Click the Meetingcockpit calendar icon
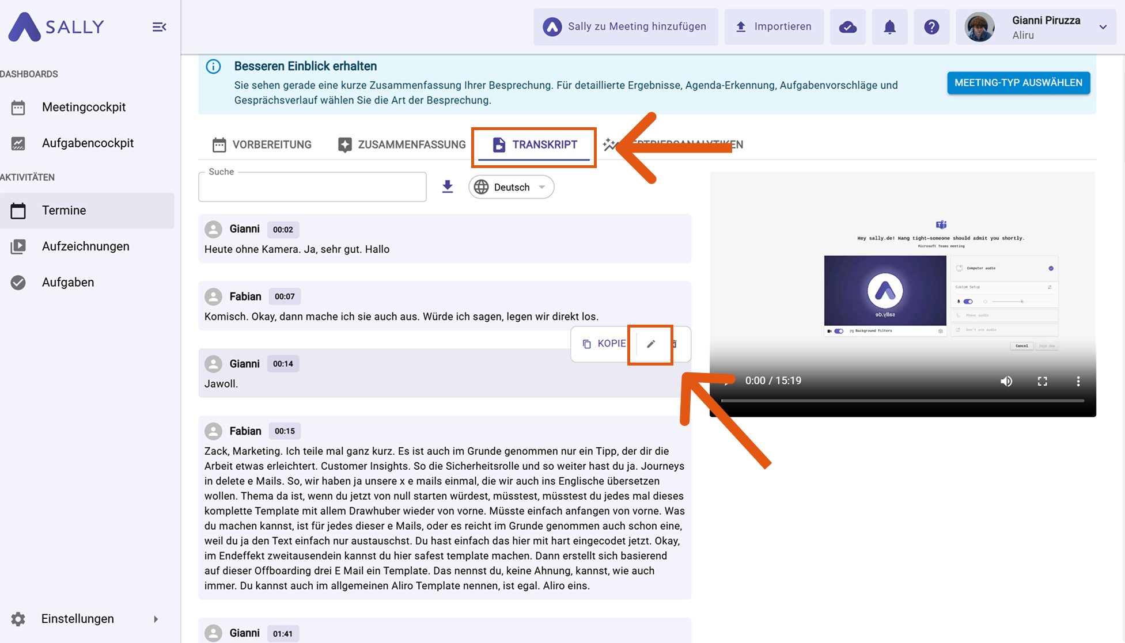Screen dimensions: 1125x643 (x=18, y=108)
